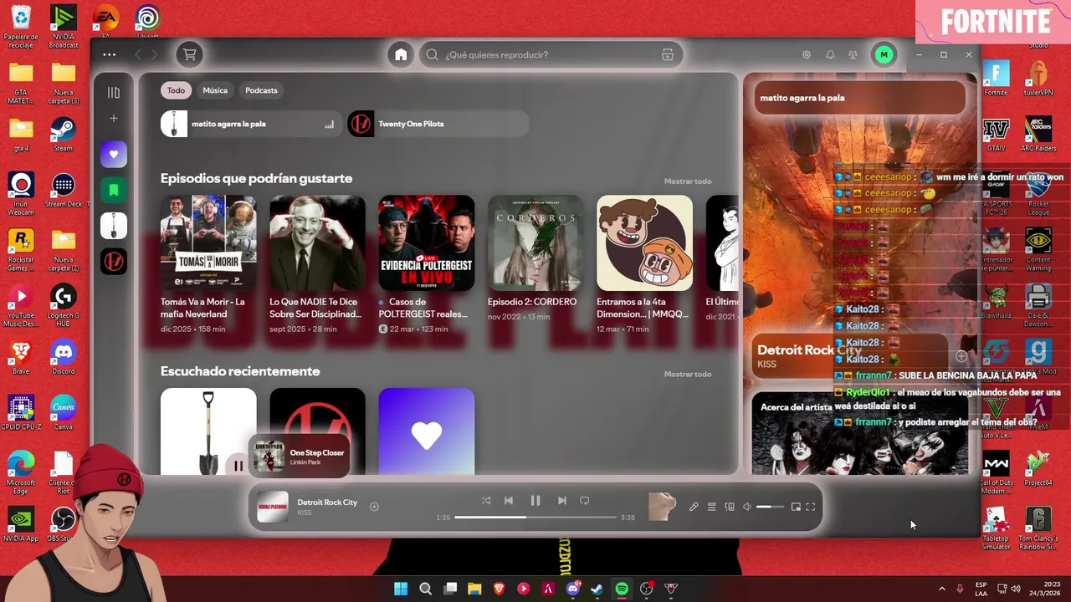Show hidden system tray icons chevron
1071x602 pixels.
(x=941, y=589)
